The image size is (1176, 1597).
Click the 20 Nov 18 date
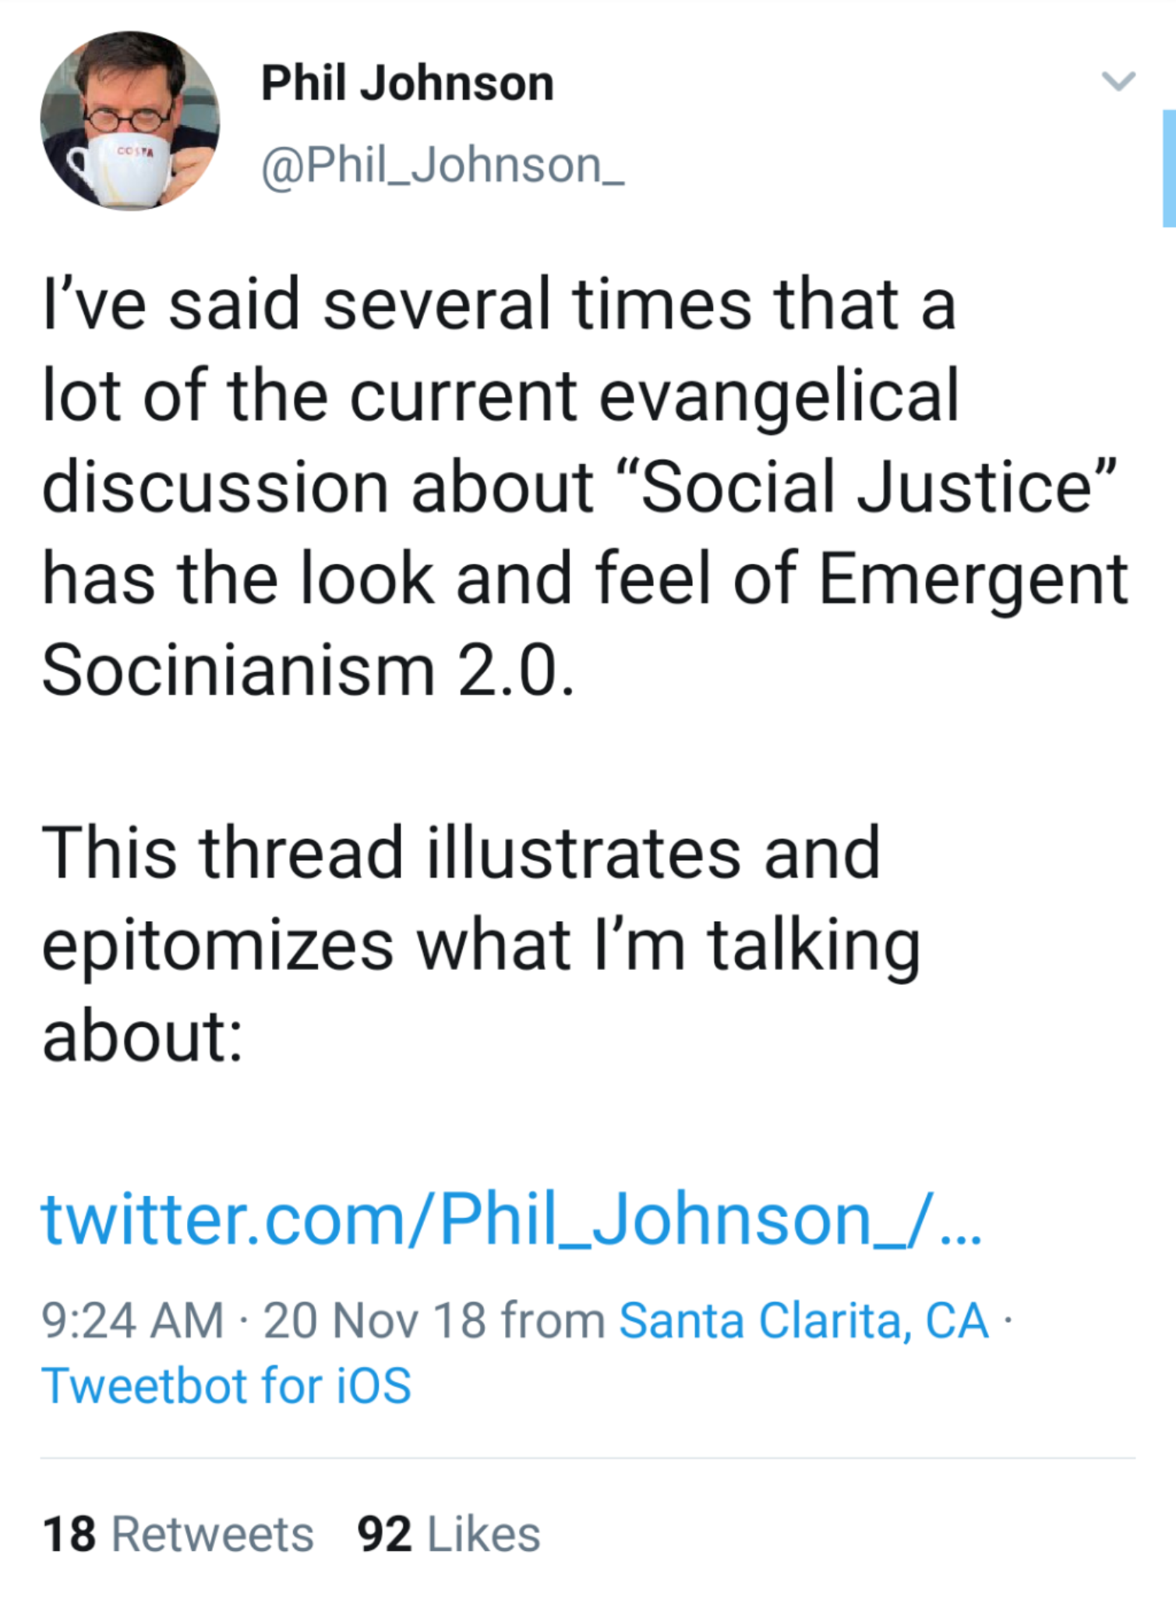(374, 1320)
